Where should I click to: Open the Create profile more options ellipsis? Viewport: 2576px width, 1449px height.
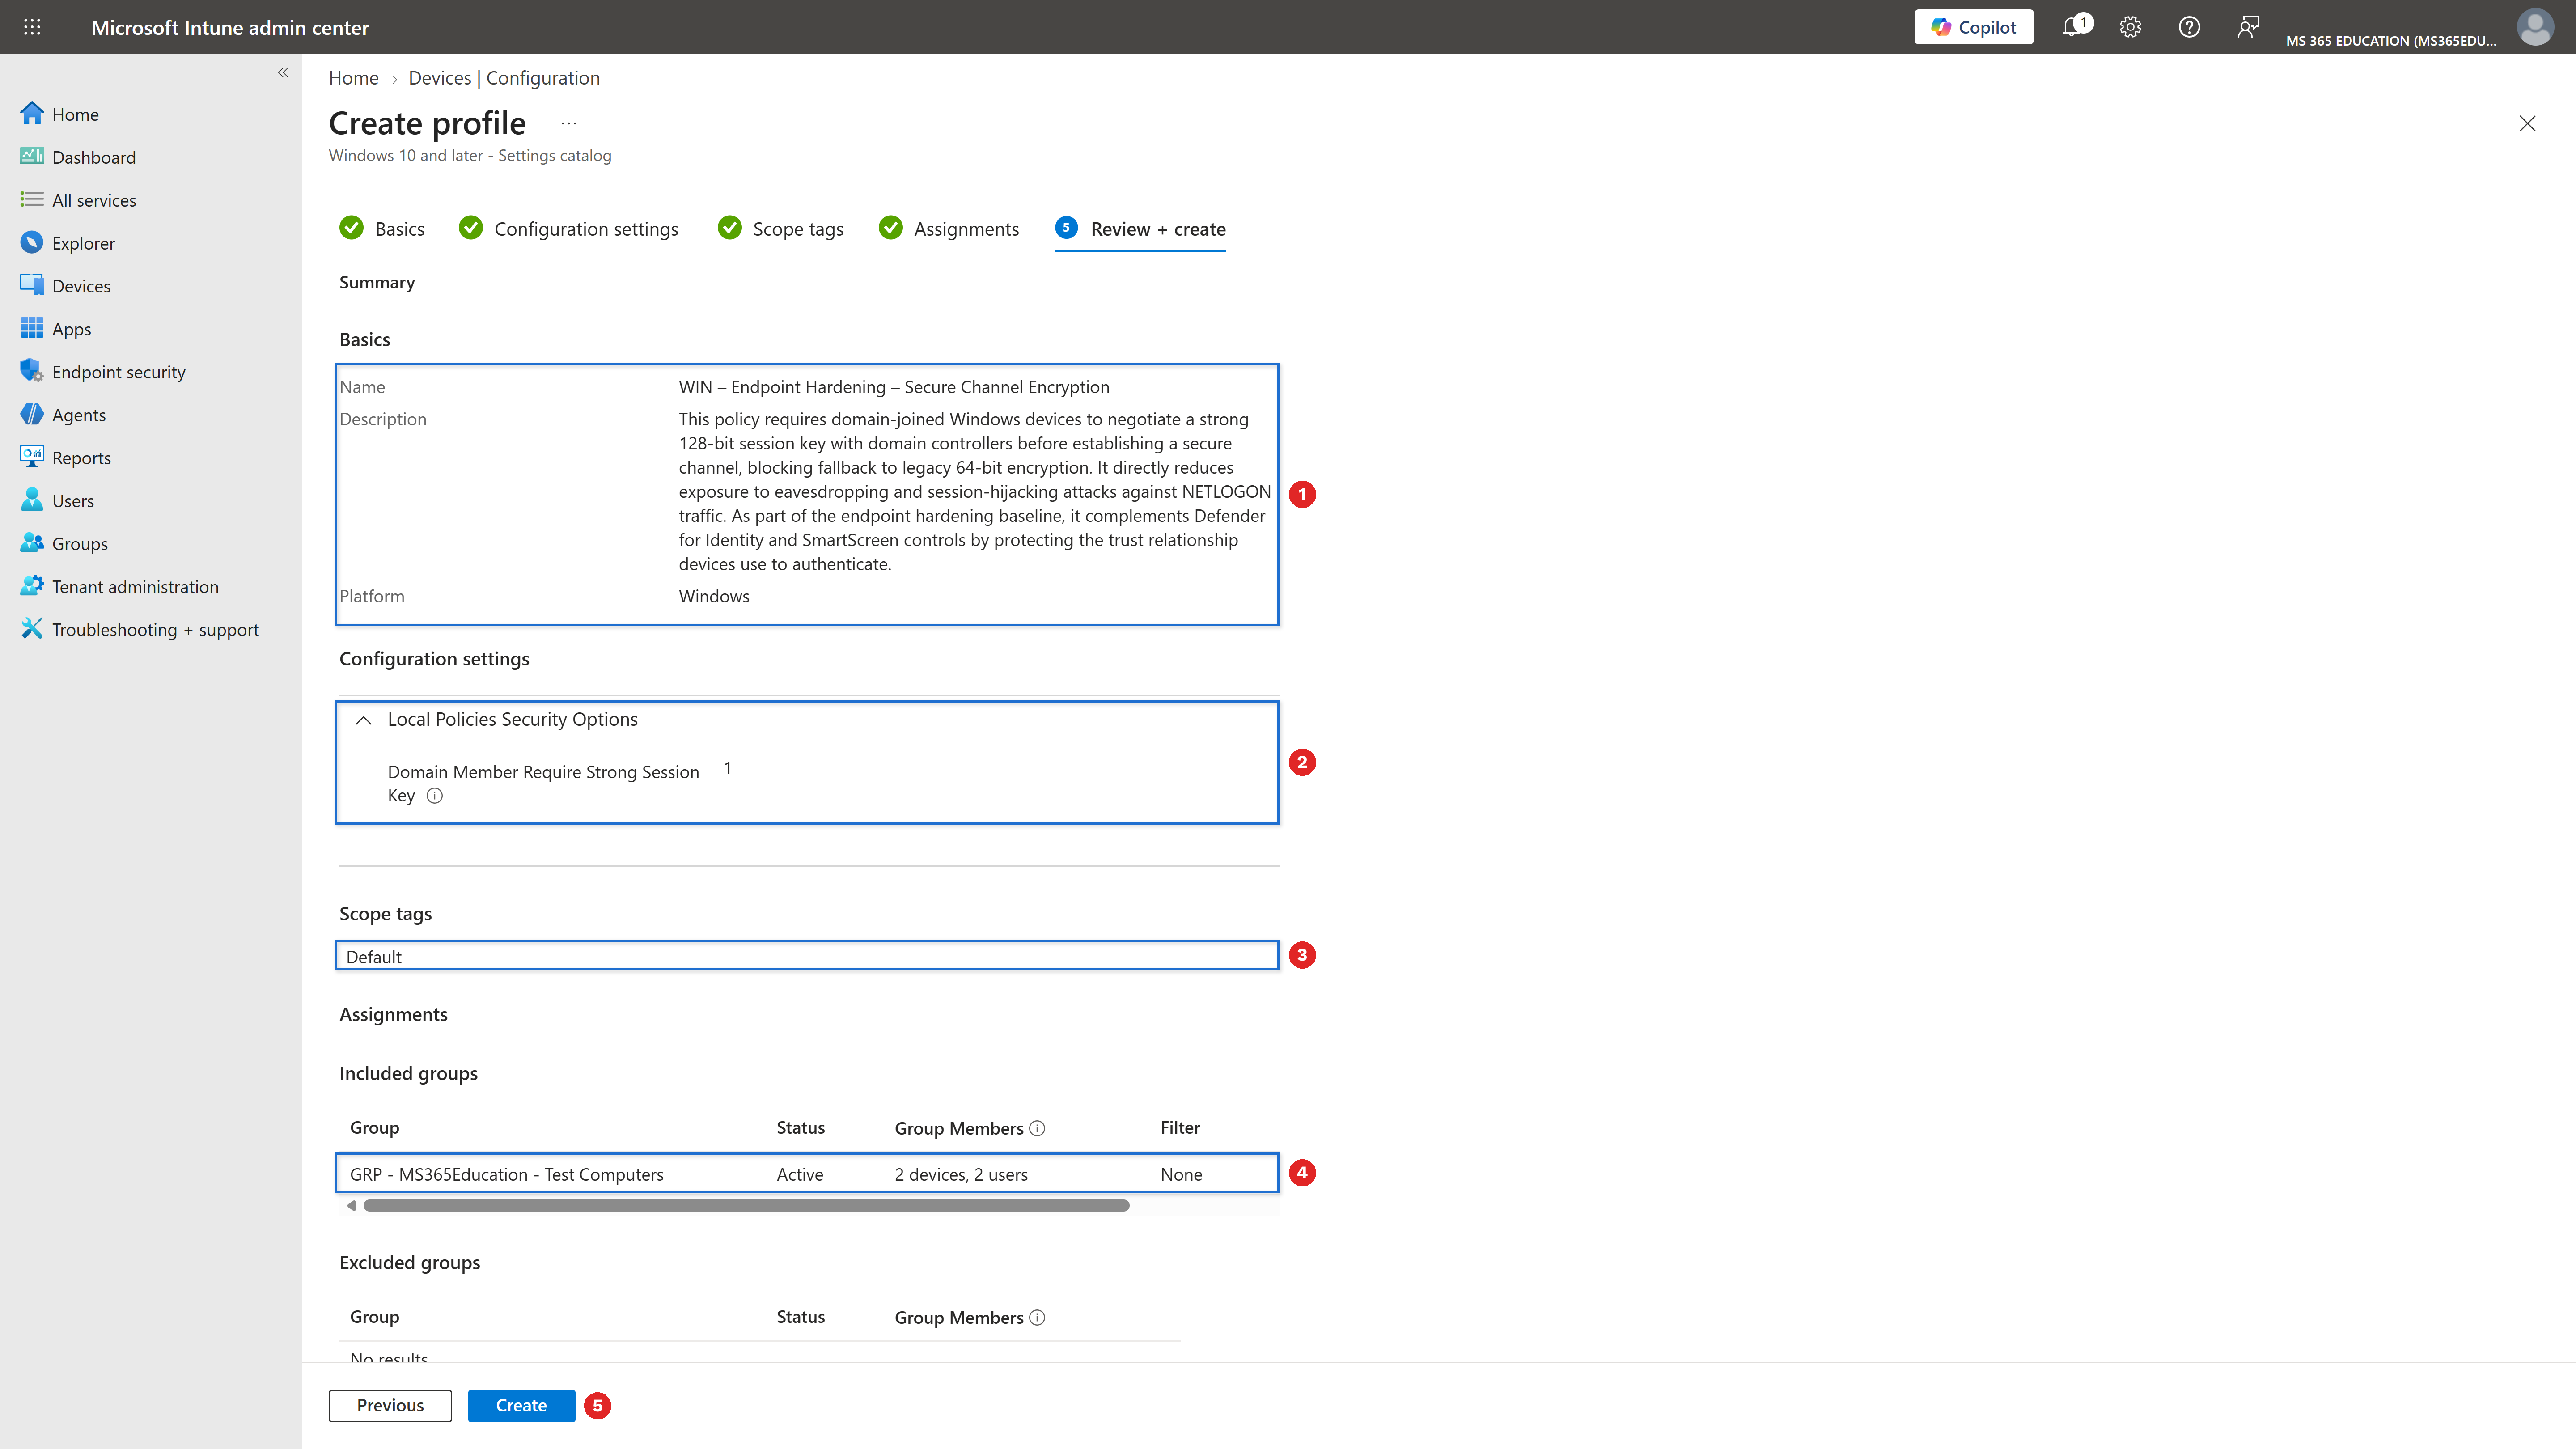(568, 123)
